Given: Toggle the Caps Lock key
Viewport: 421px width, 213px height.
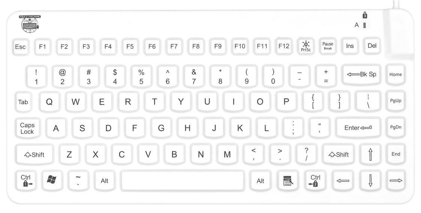Looking at the screenshot, I should (x=28, y=128).
